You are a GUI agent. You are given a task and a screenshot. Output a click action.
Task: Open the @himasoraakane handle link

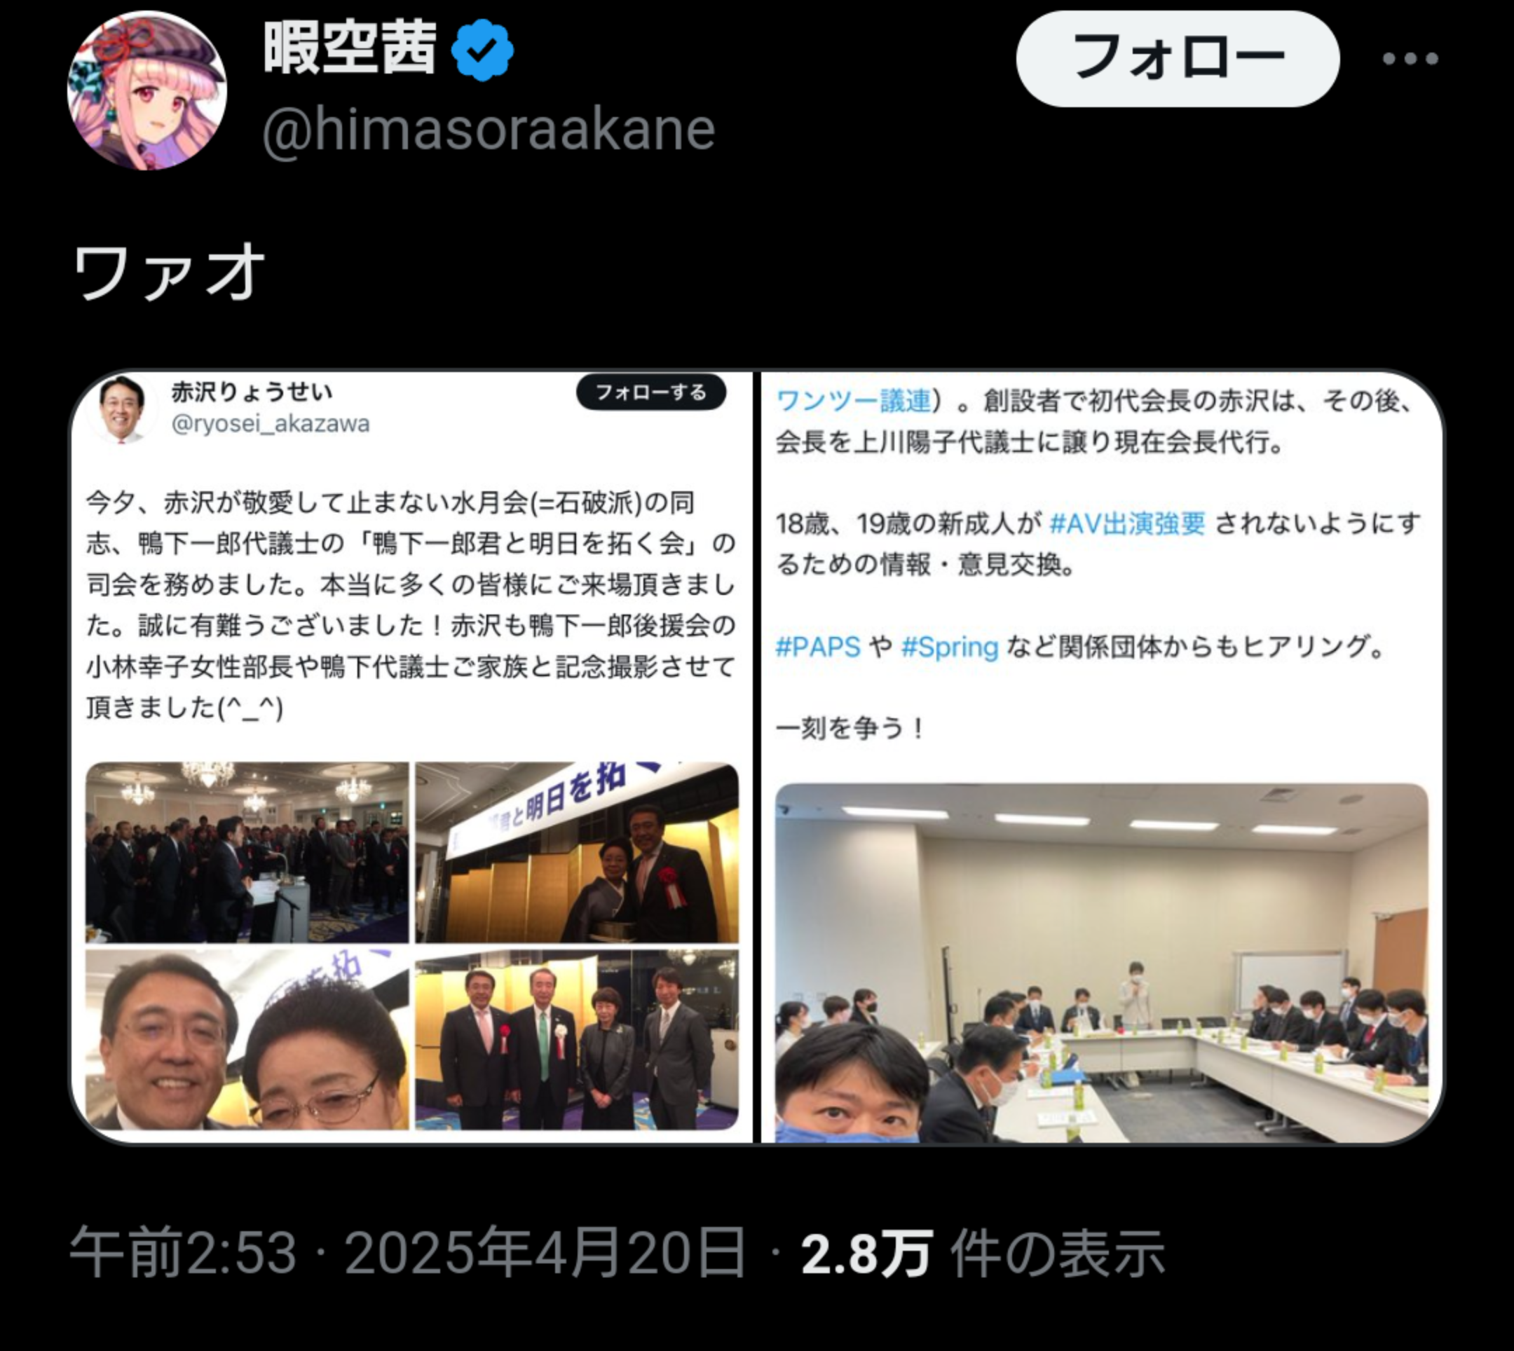489,129
